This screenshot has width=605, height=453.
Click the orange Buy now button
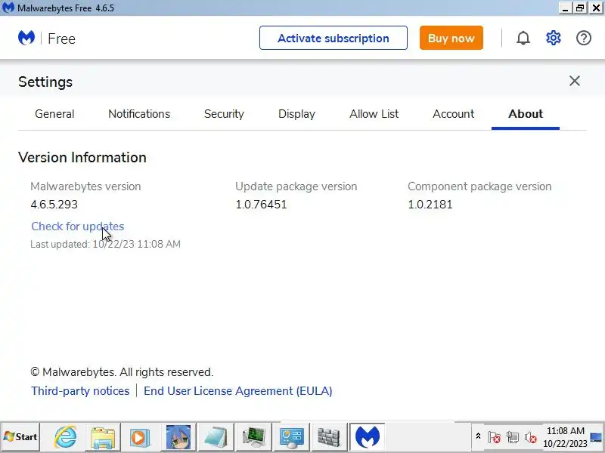[x=451, y=38]
